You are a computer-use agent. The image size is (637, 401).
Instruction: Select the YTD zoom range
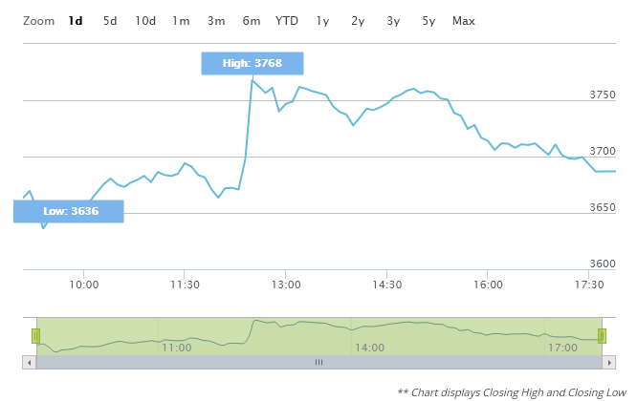click(287, 21)
